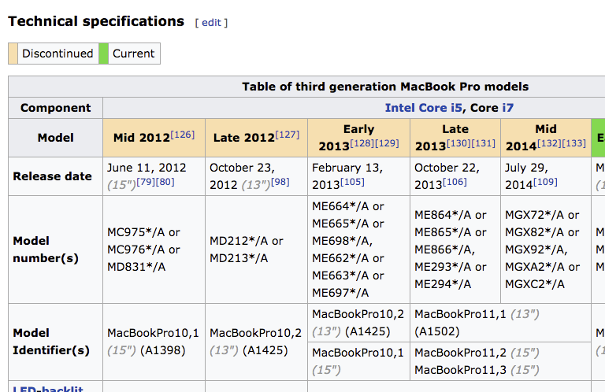The width and height of the screenshot is (605, 392).
Task: Click MacBookPro10,2 identifier in Early 2013 column
Action: (358, 314)
